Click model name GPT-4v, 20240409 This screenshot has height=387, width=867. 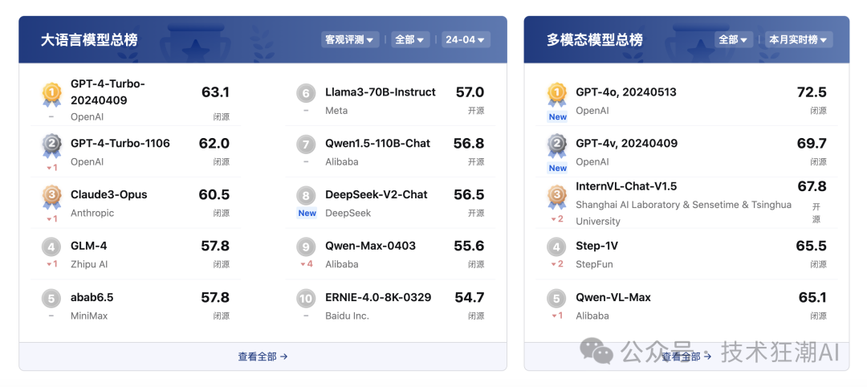(626, 144)
